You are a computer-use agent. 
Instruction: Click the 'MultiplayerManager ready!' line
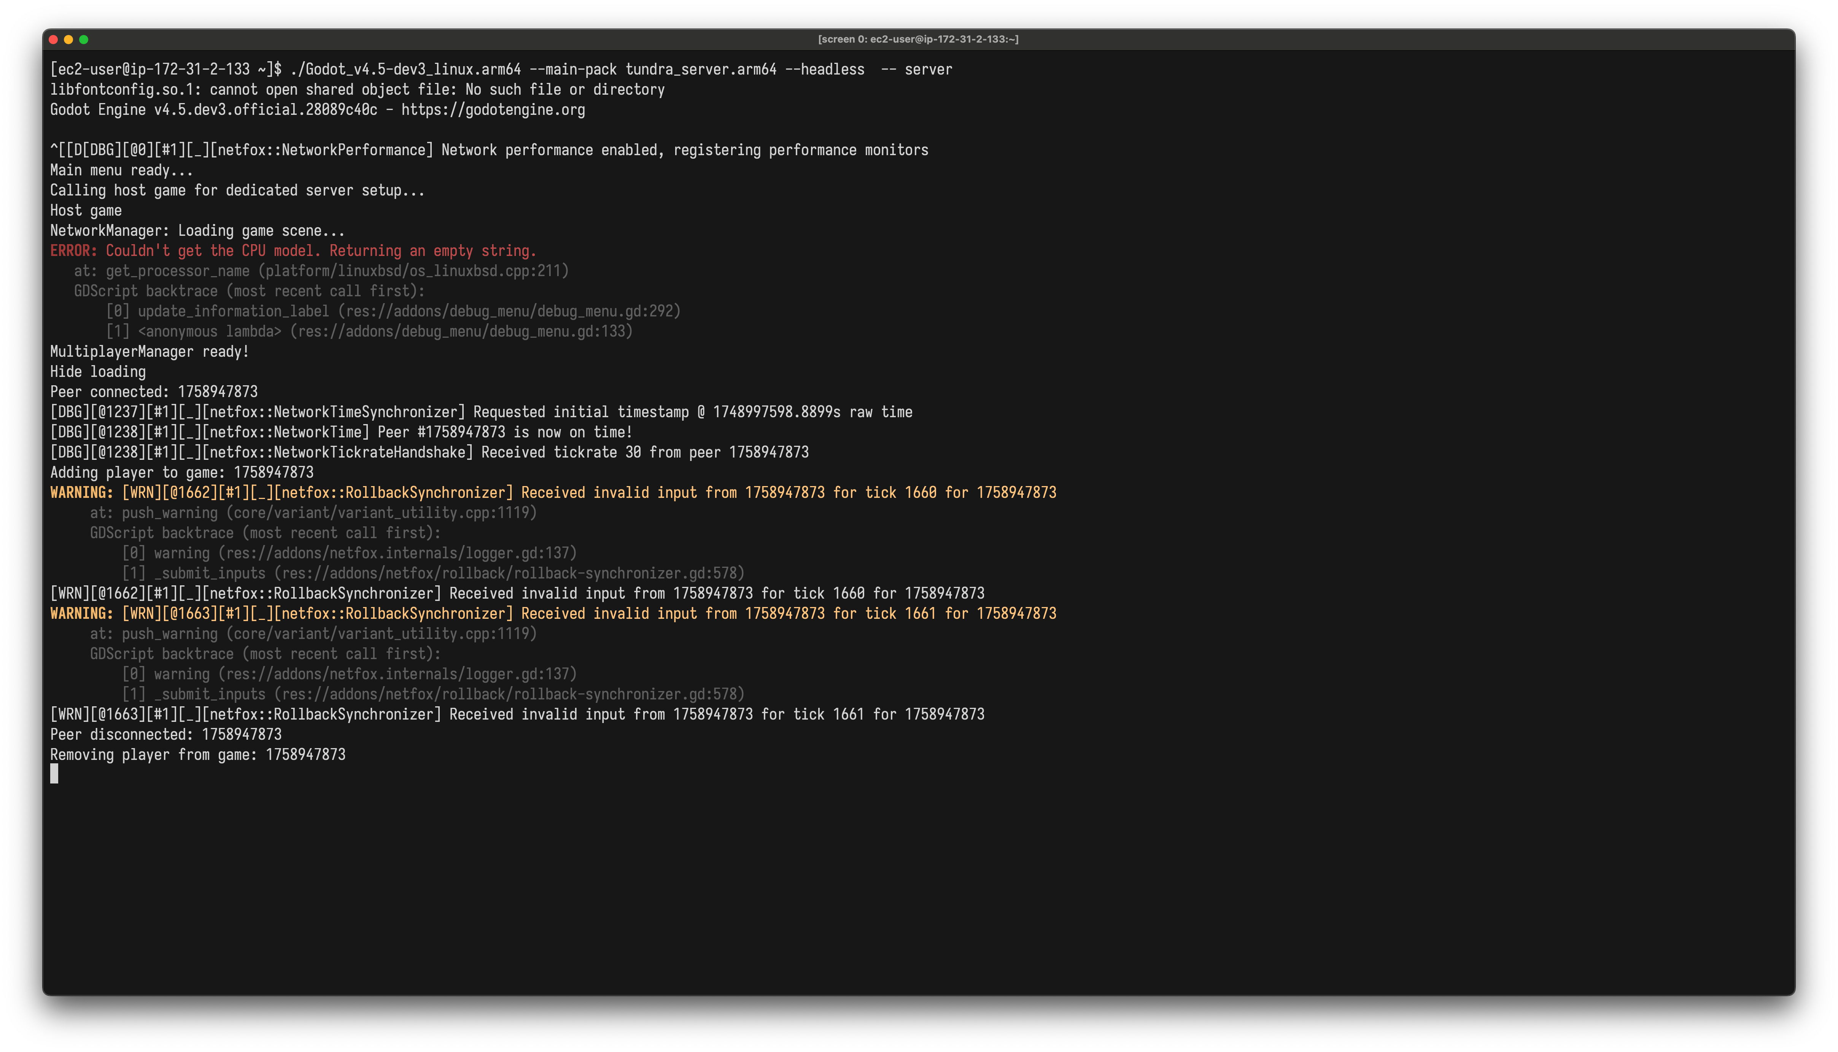(x=149, y=352)
